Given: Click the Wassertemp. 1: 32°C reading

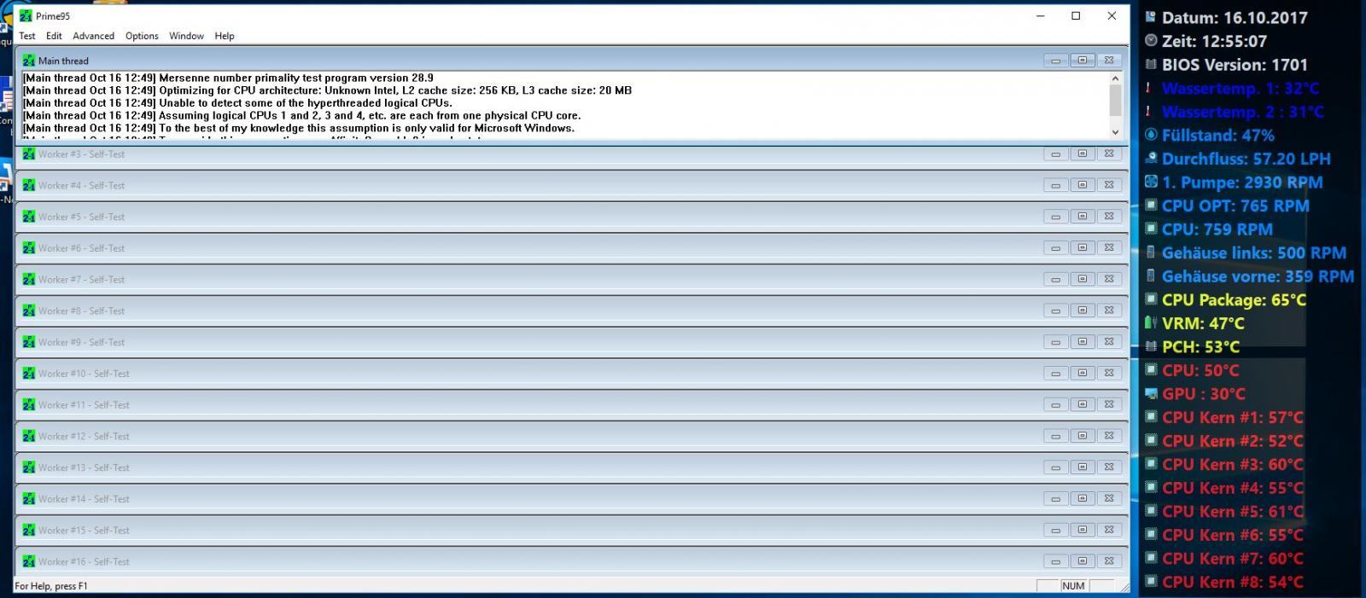Looking at the screenshot, I should tap(1240, 89).
